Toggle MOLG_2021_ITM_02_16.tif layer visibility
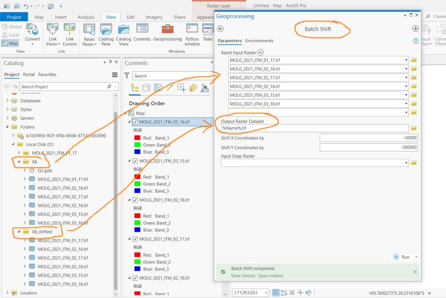Screen dimensions: 446x298 pos(135,278)
